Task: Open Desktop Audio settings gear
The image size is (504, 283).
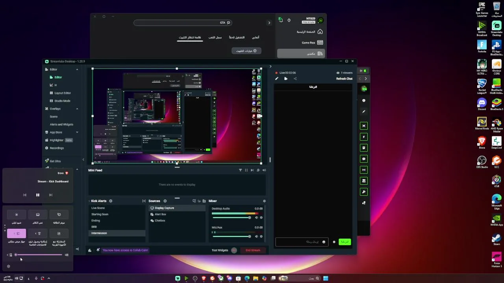Action: pyautogui.click(x=261, y=217)
